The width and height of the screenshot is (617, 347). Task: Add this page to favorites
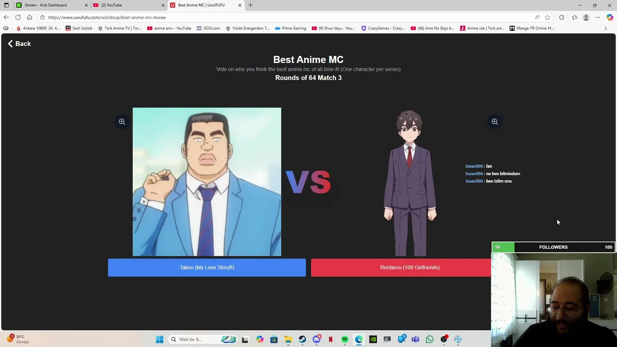pos(548,17)
